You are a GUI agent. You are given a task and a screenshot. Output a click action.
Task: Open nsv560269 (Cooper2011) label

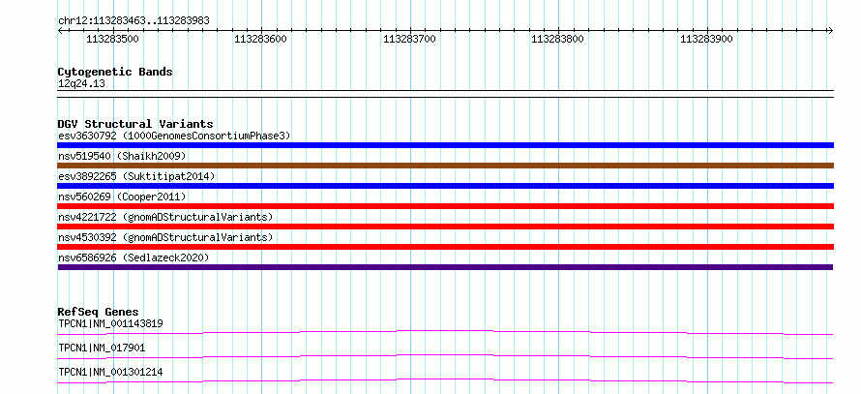(x=122, y=197)
